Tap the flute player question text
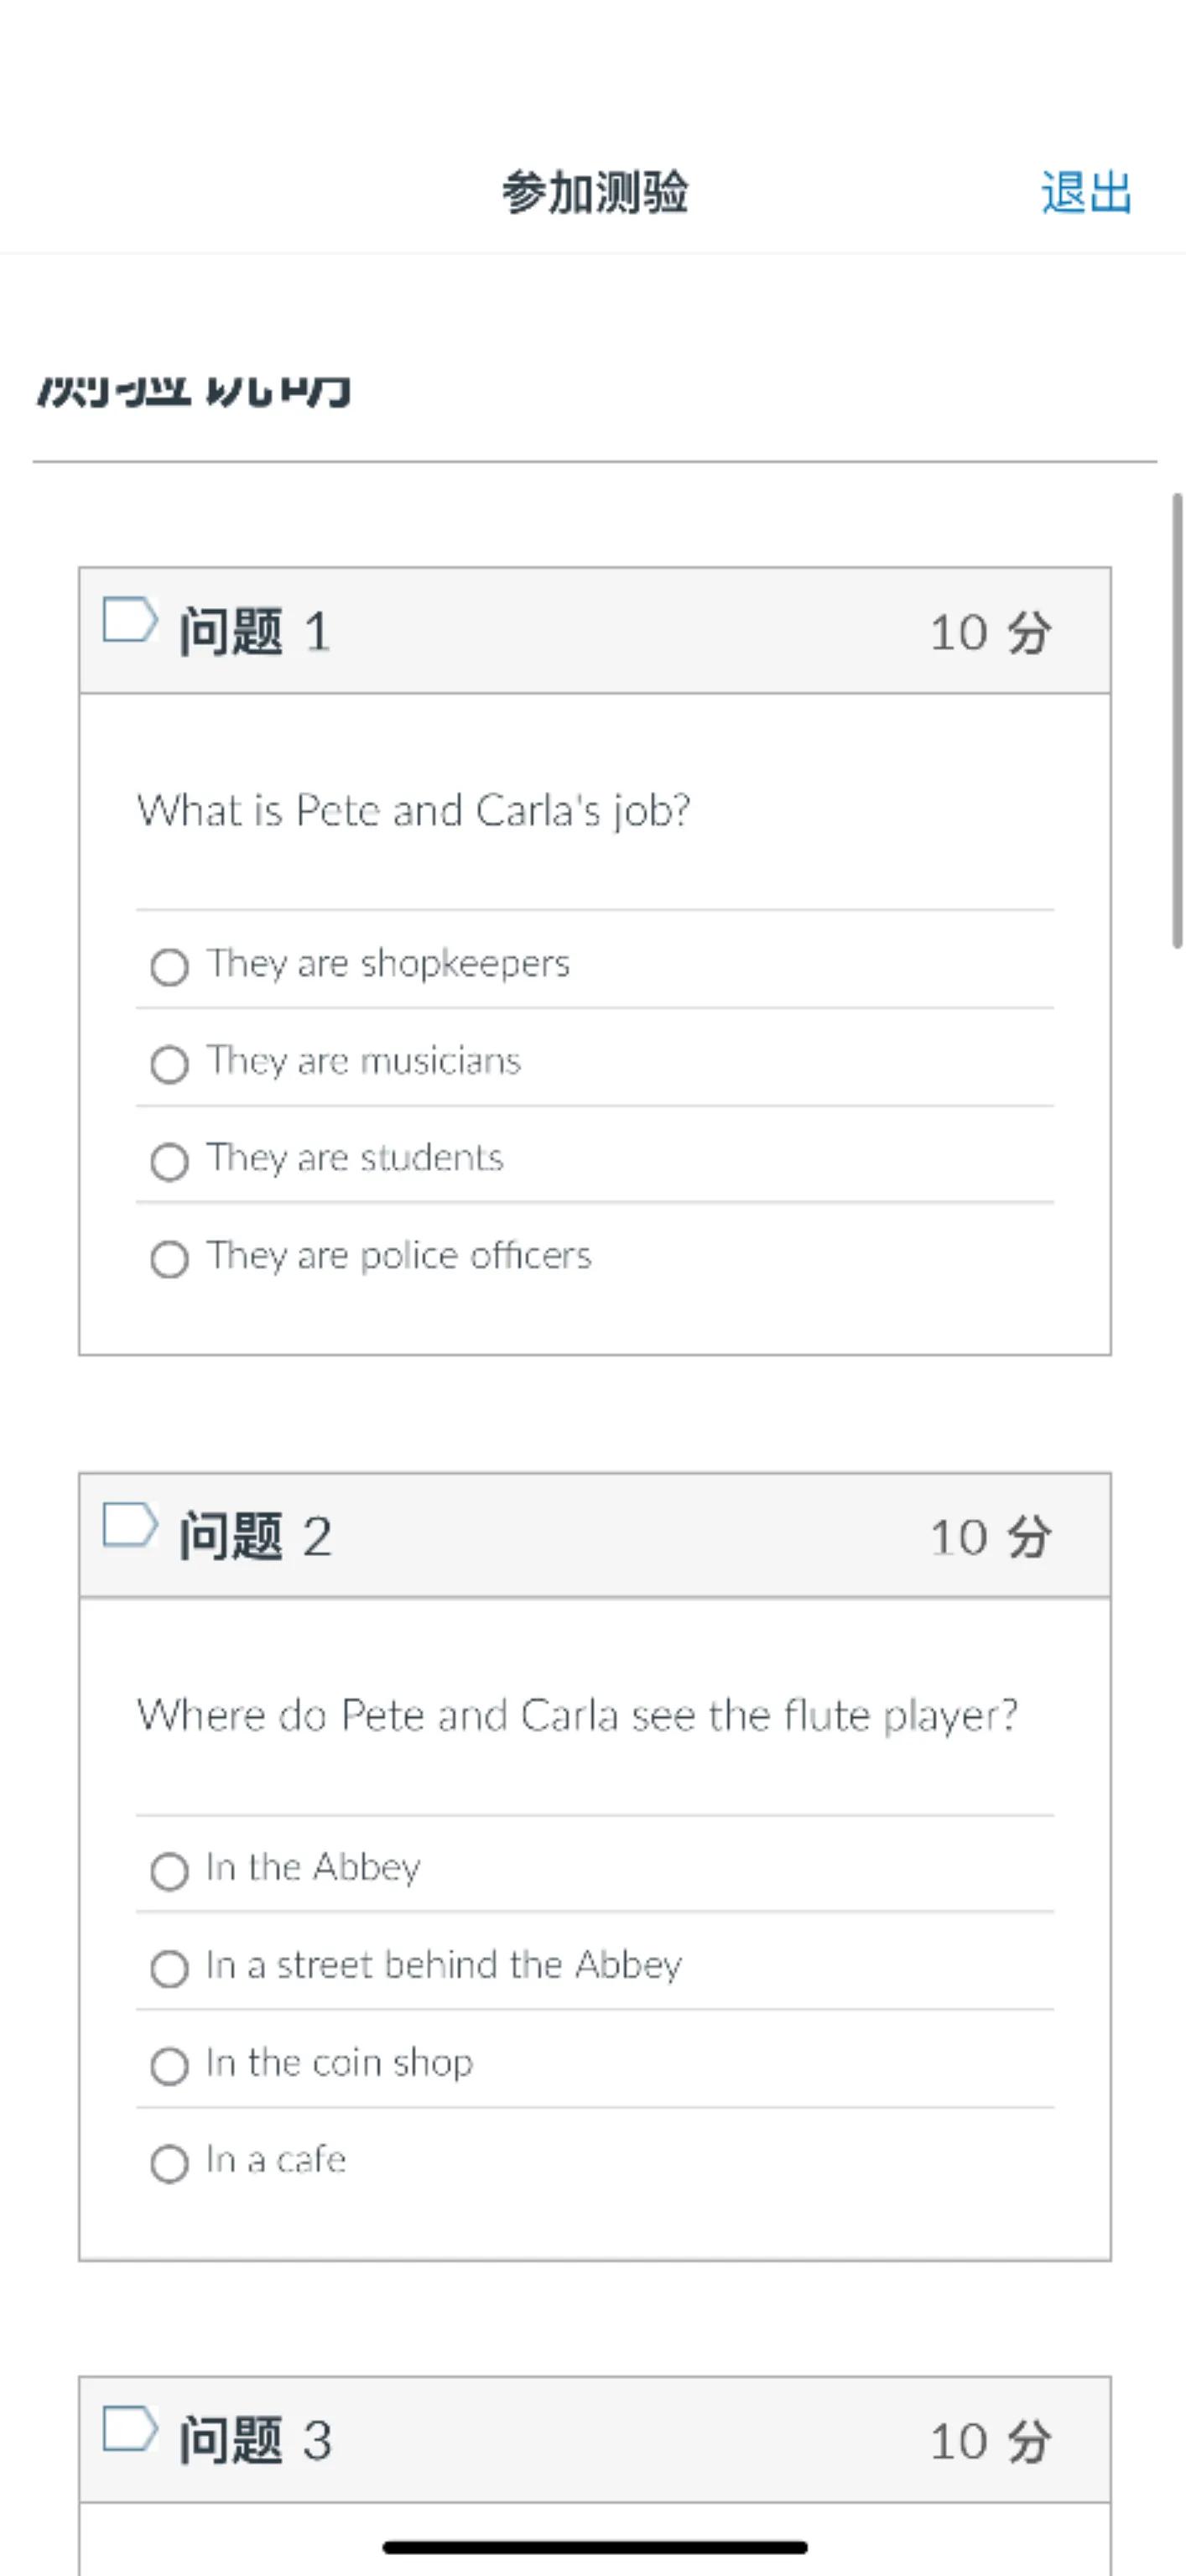The image size is (1186, 2576). [x=577, y=1715]
